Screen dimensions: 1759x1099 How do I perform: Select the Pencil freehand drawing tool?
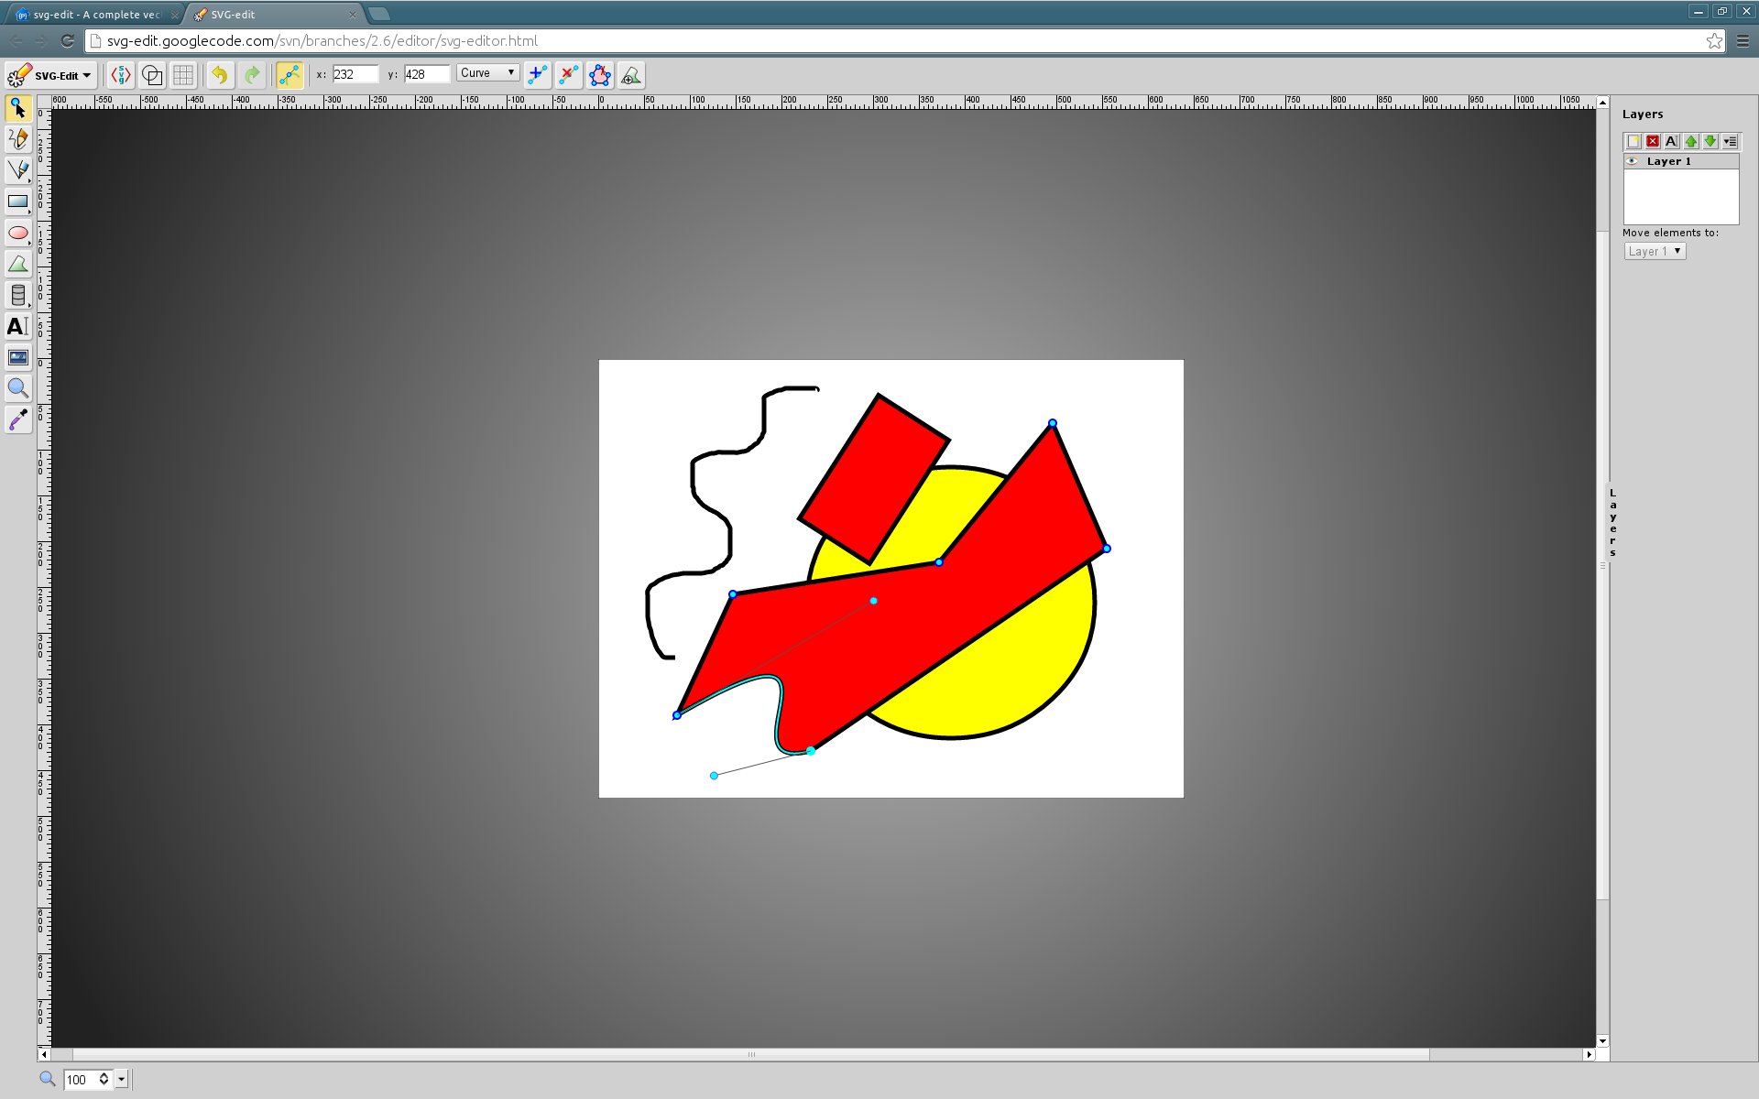pyautogui.click(x=18, y=138)
